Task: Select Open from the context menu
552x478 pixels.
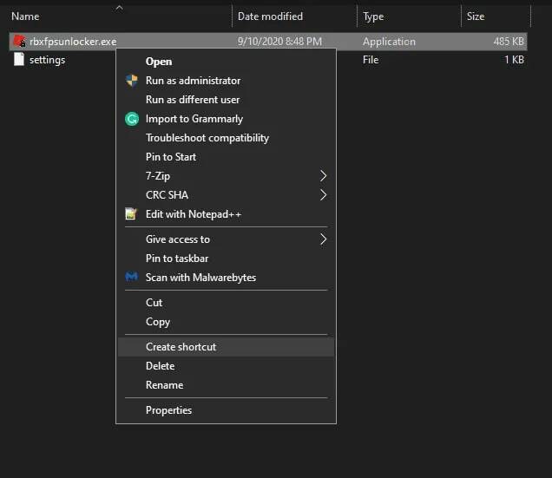Action: point(159,62)
